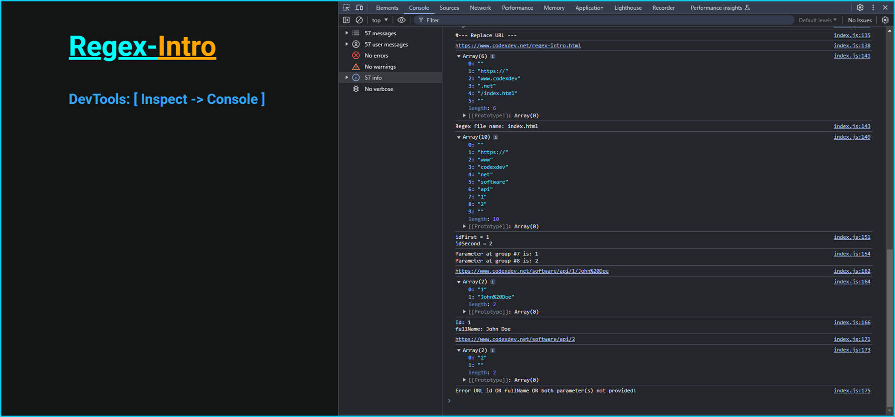Click in the console Filter field
Viewport: 895px width, 417px height.
pyautogui.click(x=606, y=20)
